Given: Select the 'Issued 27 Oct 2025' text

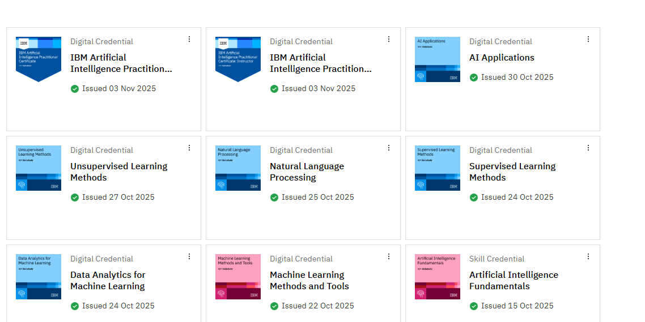Looking at the screenshot, I should [118, 197].
